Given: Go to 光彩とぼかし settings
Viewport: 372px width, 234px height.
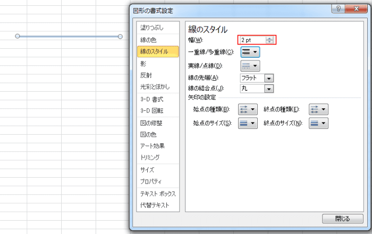Looking at the screenshot, I should (x=158, y=86).
